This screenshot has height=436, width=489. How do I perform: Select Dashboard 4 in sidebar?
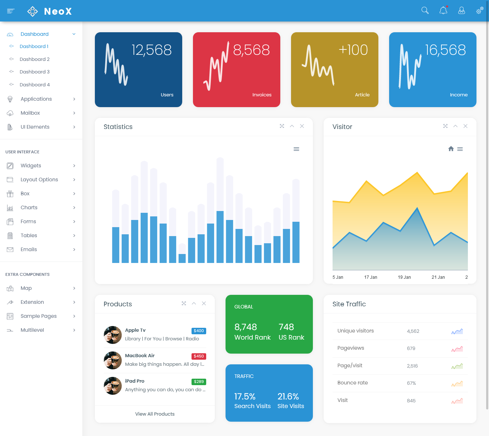pos(35,85)
